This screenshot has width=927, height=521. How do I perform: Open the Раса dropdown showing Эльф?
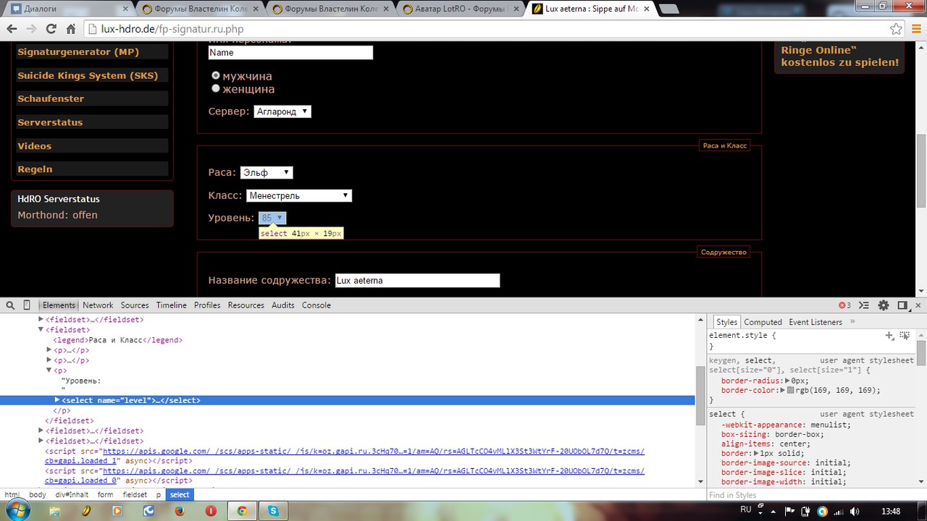267,172
